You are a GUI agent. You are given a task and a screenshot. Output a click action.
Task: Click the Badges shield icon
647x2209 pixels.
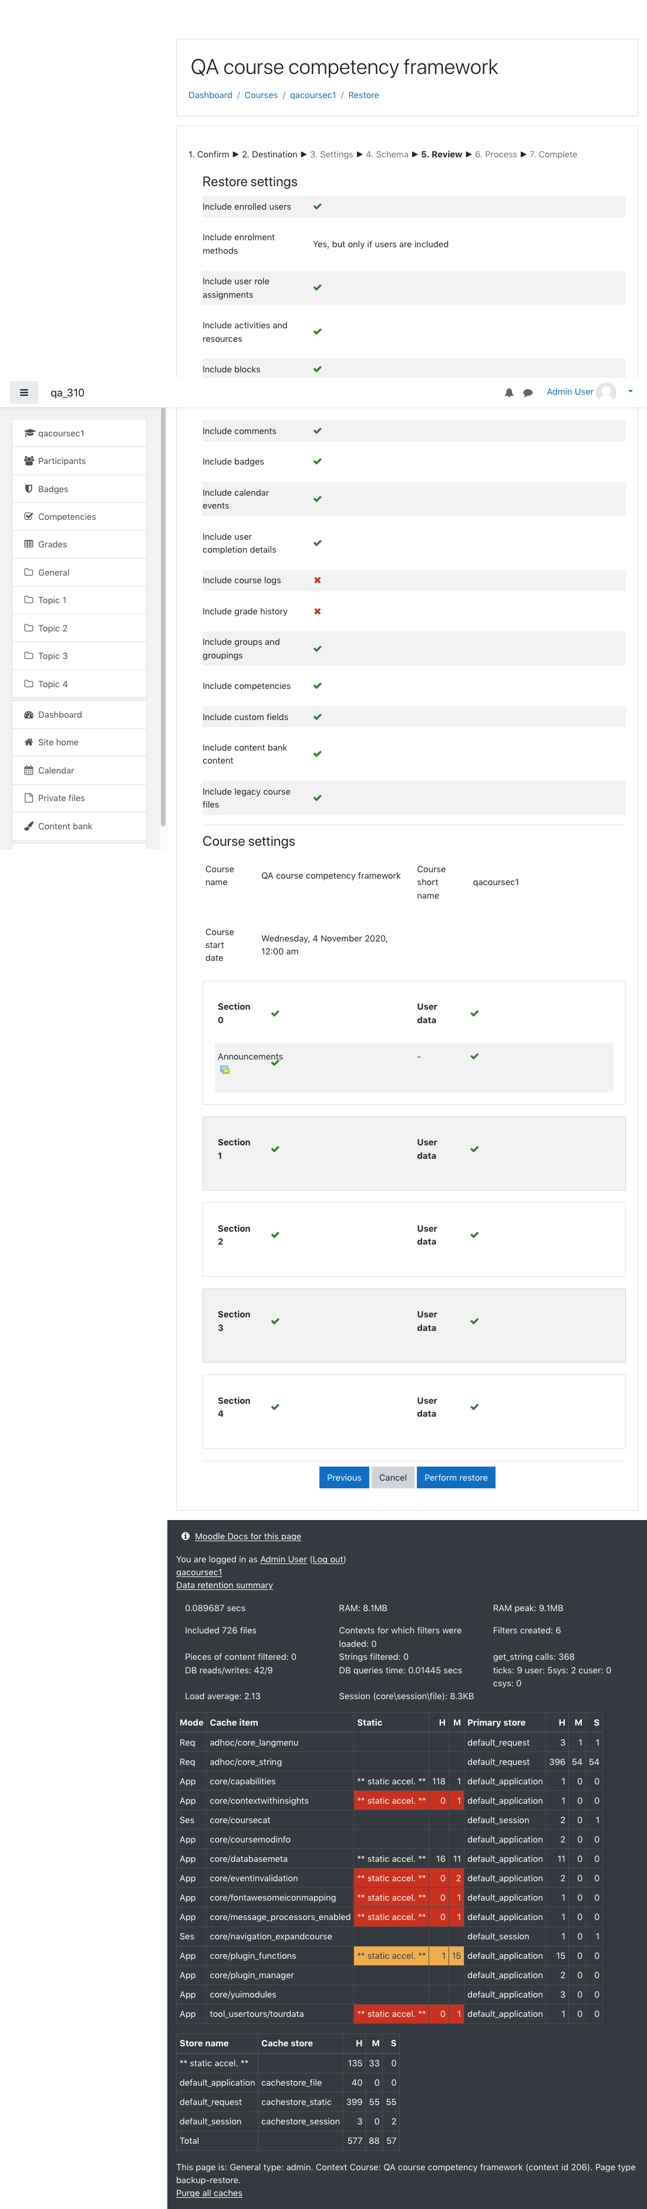click(x=29, y=489)
